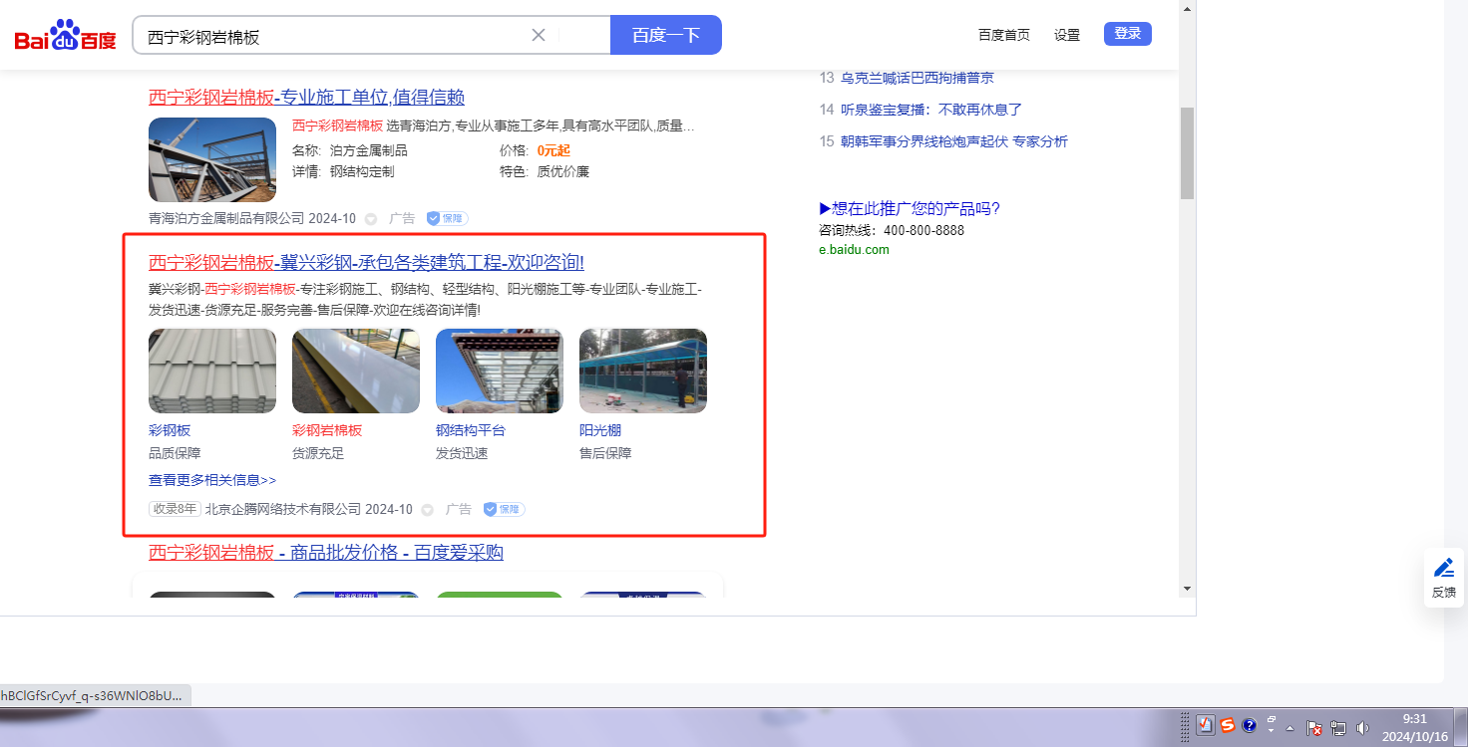Expand the dropdown arrow beside 北京企腾网络技术有限公司 2024-10
The width and height of the screenshot is (1468, 747).
[428, 510]
